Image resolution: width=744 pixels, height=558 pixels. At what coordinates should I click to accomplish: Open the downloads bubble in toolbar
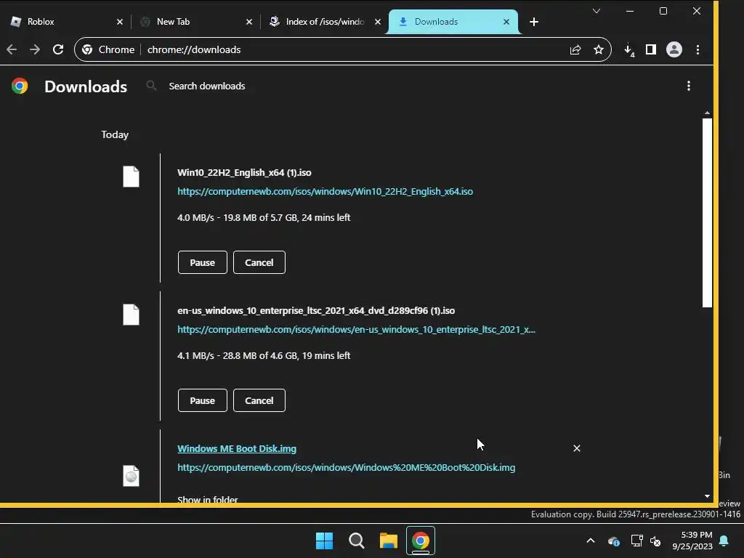pos(628,50)
